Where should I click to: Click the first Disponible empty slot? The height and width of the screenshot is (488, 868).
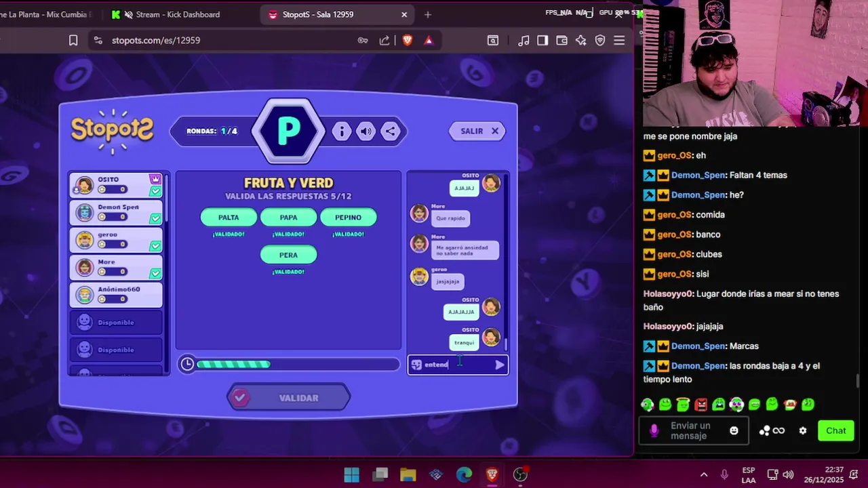[116, 323]
